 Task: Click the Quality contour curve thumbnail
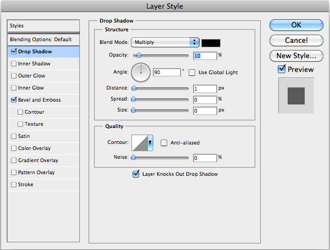140,143
